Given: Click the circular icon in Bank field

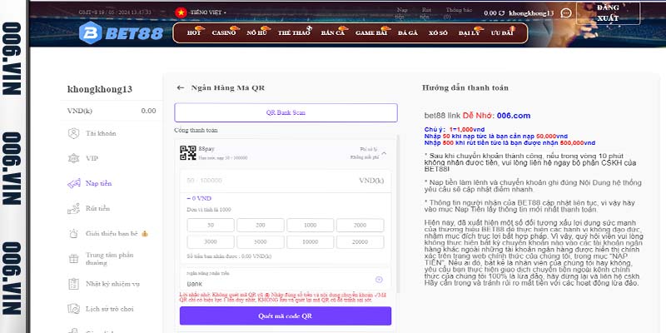Looking at the screenshot, I should point(379,280).
